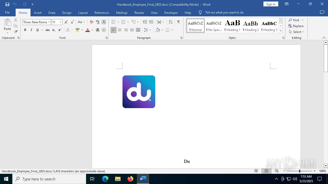
Task: Click the Decrease Indent icon
Action: (145, 22)
